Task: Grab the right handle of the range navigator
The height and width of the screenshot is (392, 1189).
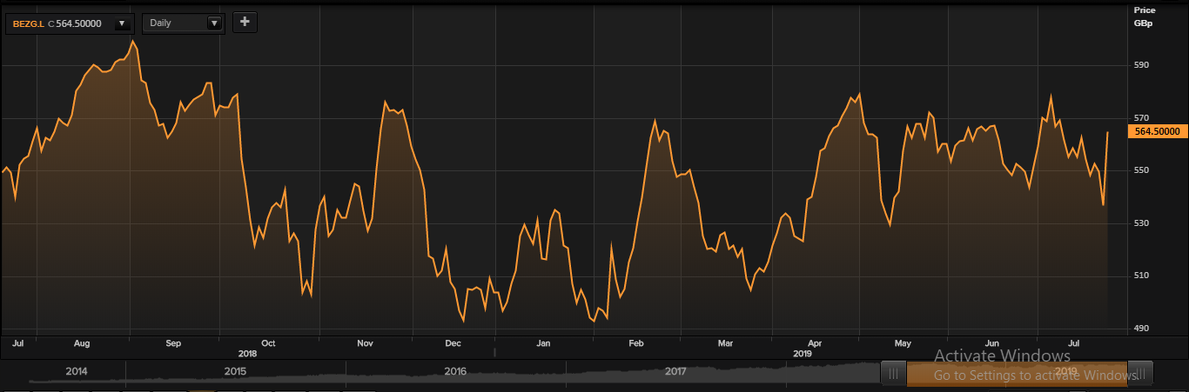Action: (x=1141, y=374)
